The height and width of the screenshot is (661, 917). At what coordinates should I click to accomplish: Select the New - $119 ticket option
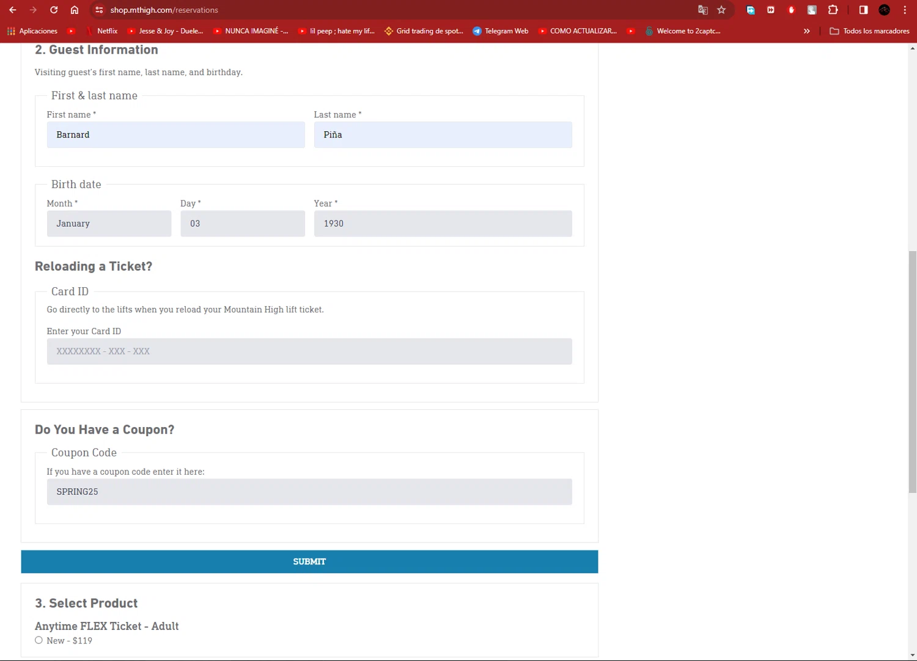pyautogui.click(x=39, y=640)
